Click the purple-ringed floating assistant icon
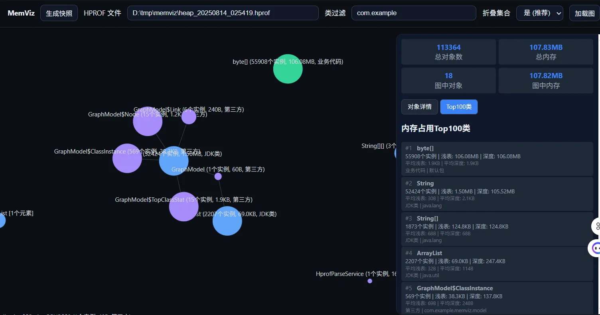 [595, 248]
